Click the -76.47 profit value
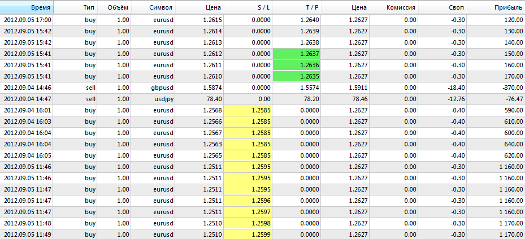This screenshot has height=239, width=525. [x=514, y=99]
